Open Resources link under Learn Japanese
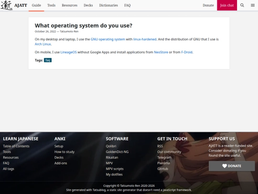This screenshot has height=194, width=258. pyautogui.click(x=11, y=158)
